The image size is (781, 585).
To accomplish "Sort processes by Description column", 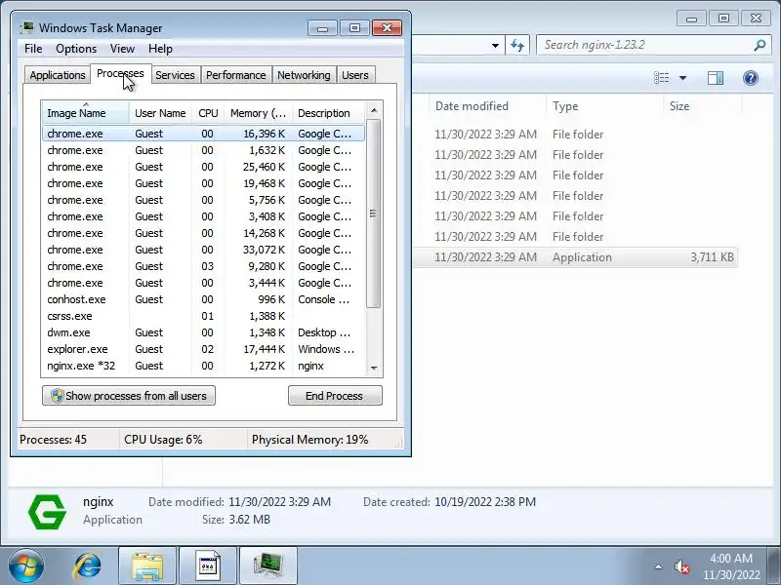I will point(329,113).
